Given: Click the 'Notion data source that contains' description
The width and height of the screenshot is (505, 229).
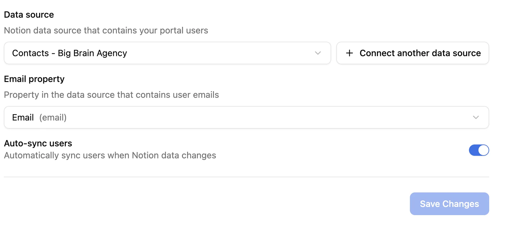Looking at the screenshot, I should coord(106,31).
